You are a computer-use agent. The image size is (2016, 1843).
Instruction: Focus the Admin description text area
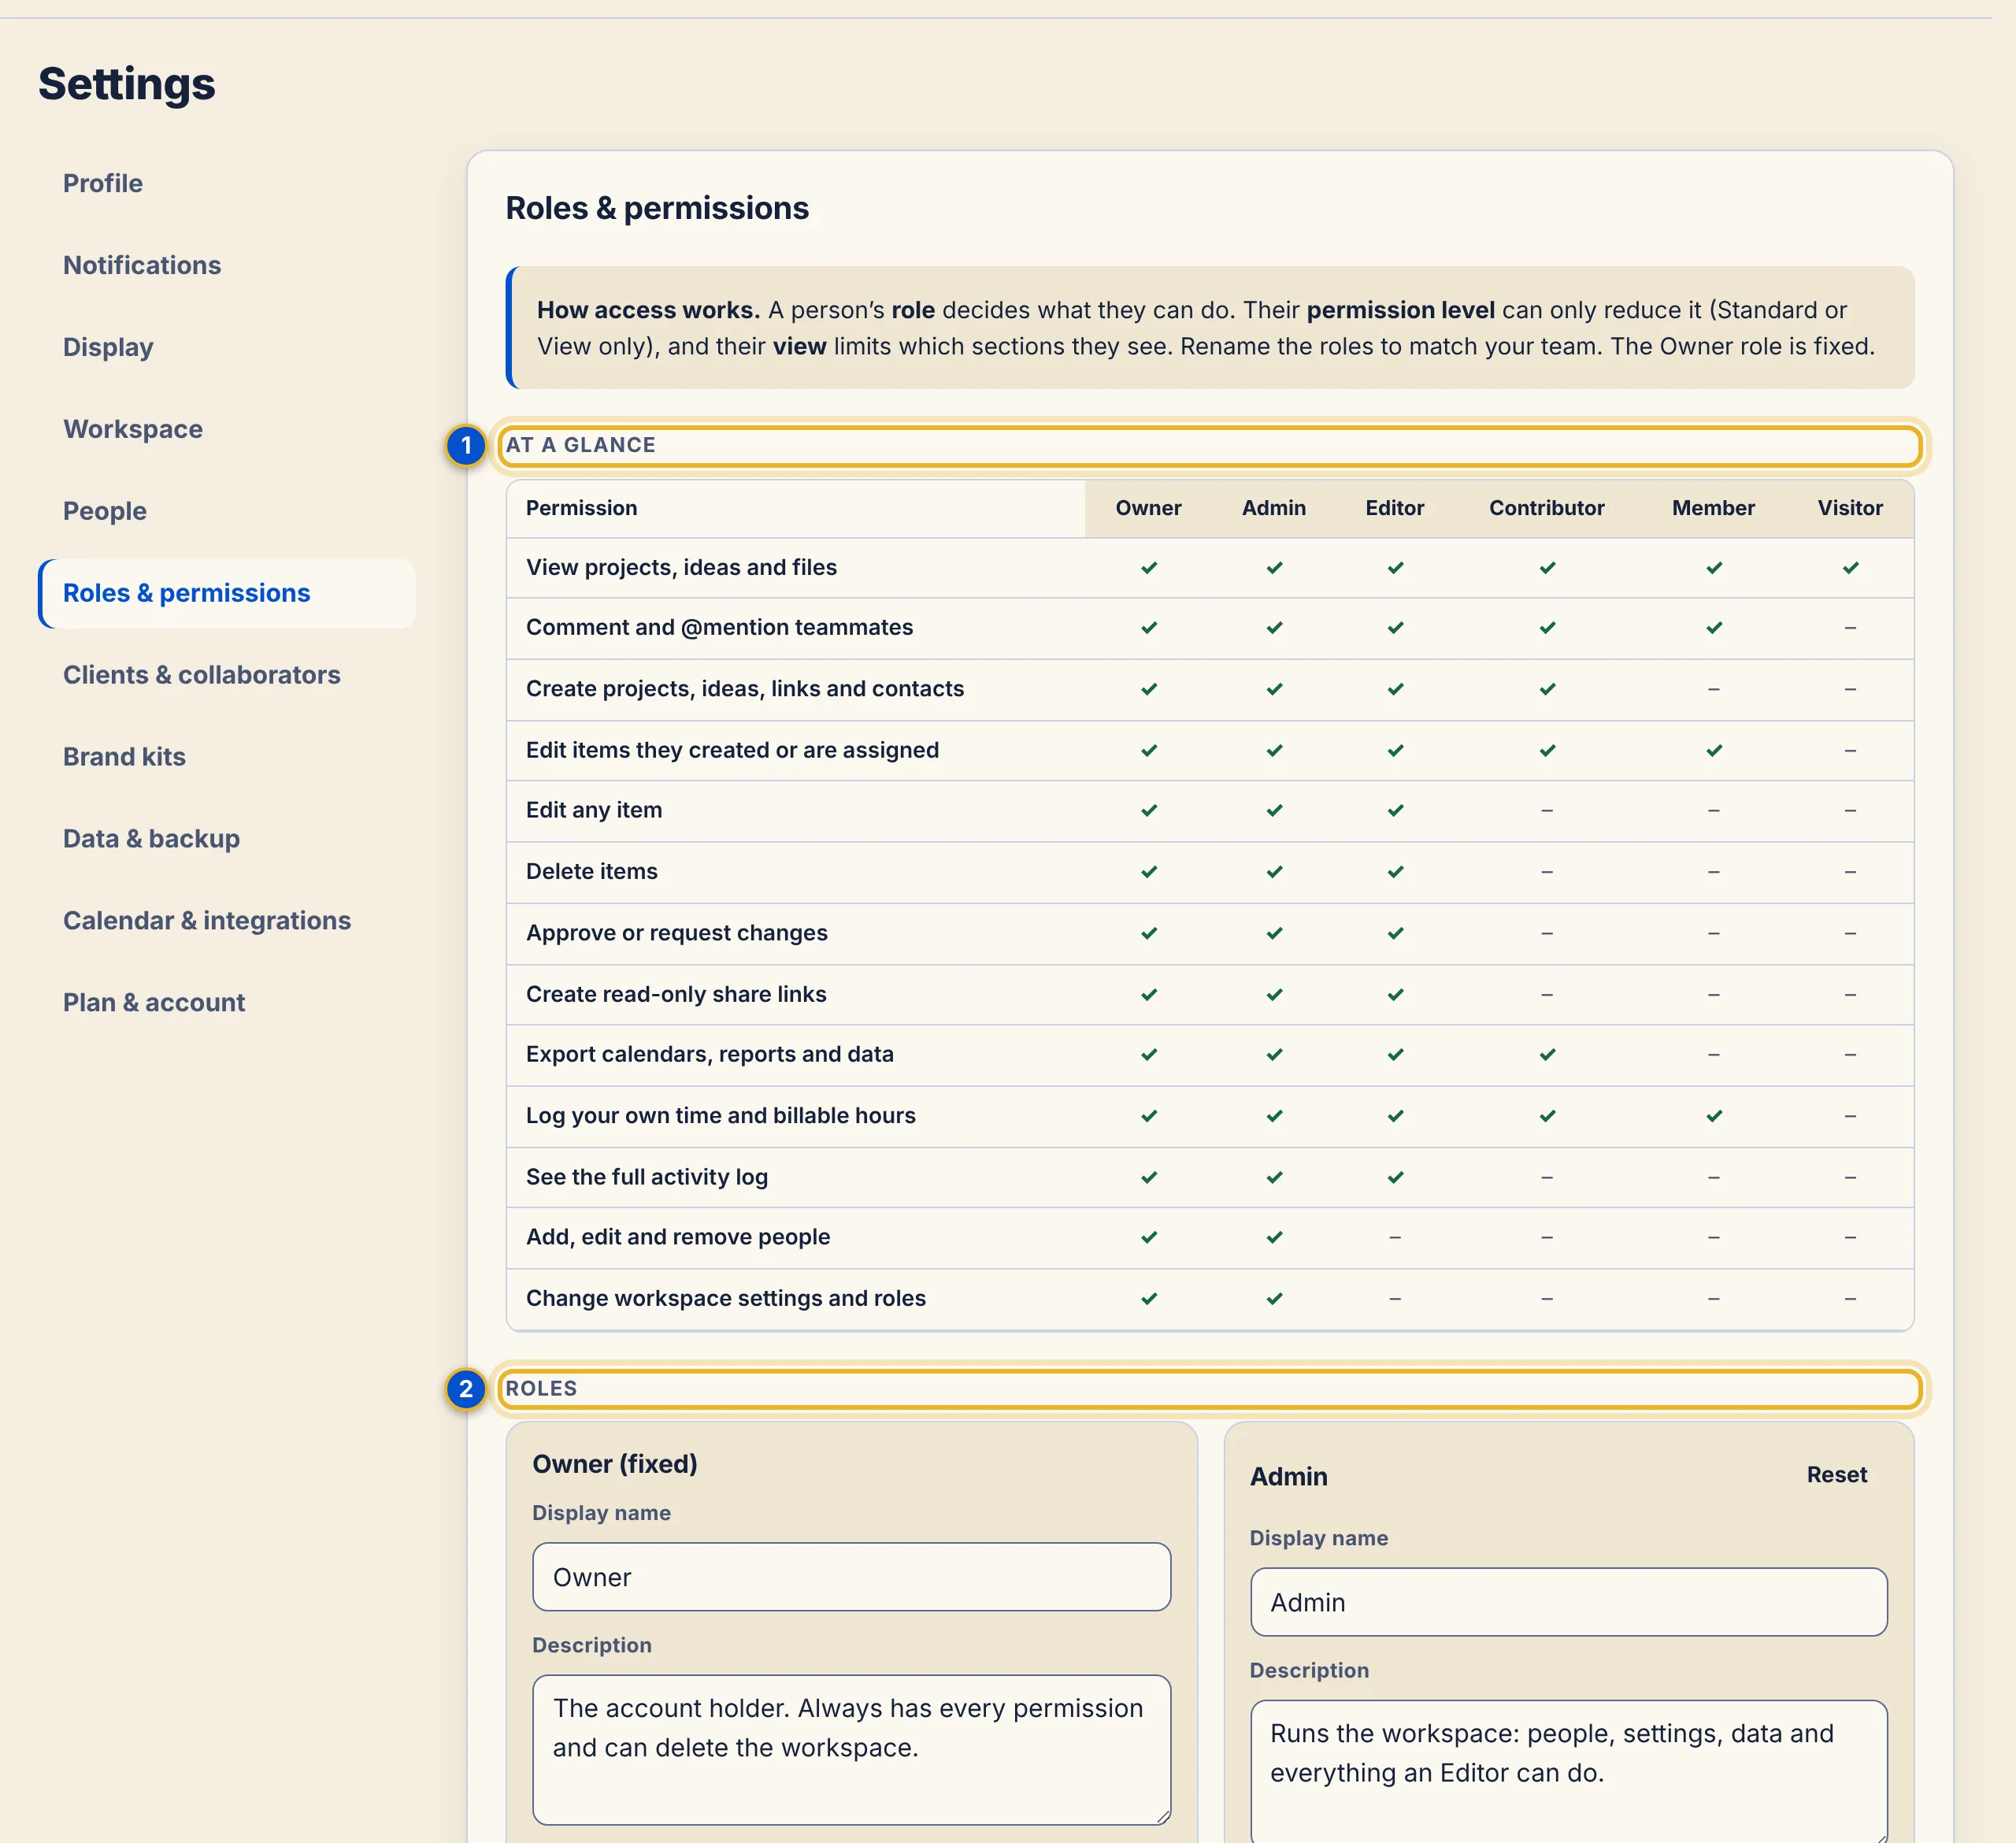point(1568,1772)
